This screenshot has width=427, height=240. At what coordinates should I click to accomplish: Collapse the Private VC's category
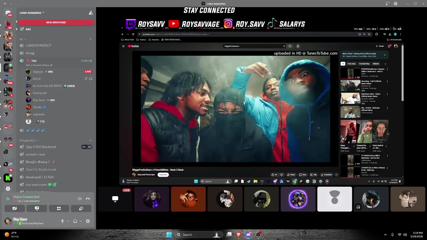coord(29,140)
